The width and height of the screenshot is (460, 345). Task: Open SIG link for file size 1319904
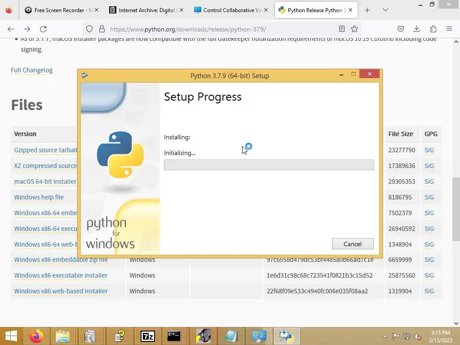click(429, 291)
